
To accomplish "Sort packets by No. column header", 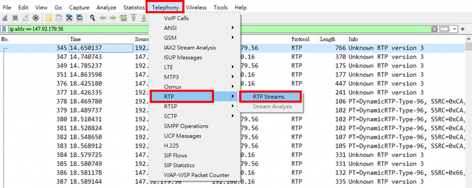I will coord(34,40).
